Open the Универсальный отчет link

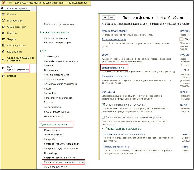113,68
